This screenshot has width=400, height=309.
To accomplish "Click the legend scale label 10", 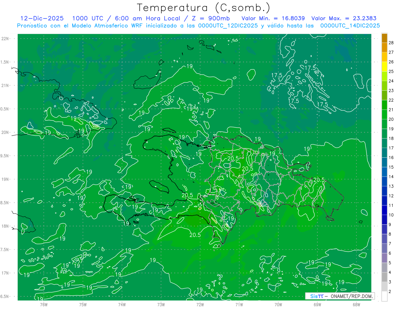I will pyautogui.click(x=391, y=215).
